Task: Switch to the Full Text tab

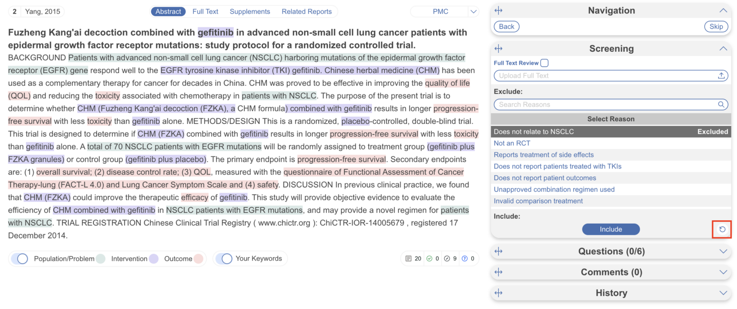Action: tap(205, 11)
